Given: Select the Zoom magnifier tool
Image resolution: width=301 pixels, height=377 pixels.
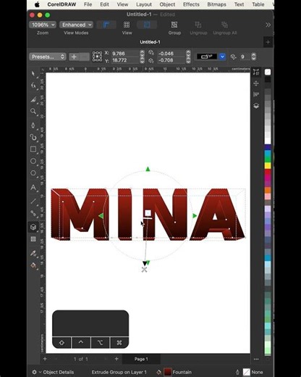Looking at the screenshot, I should [33, 112].
